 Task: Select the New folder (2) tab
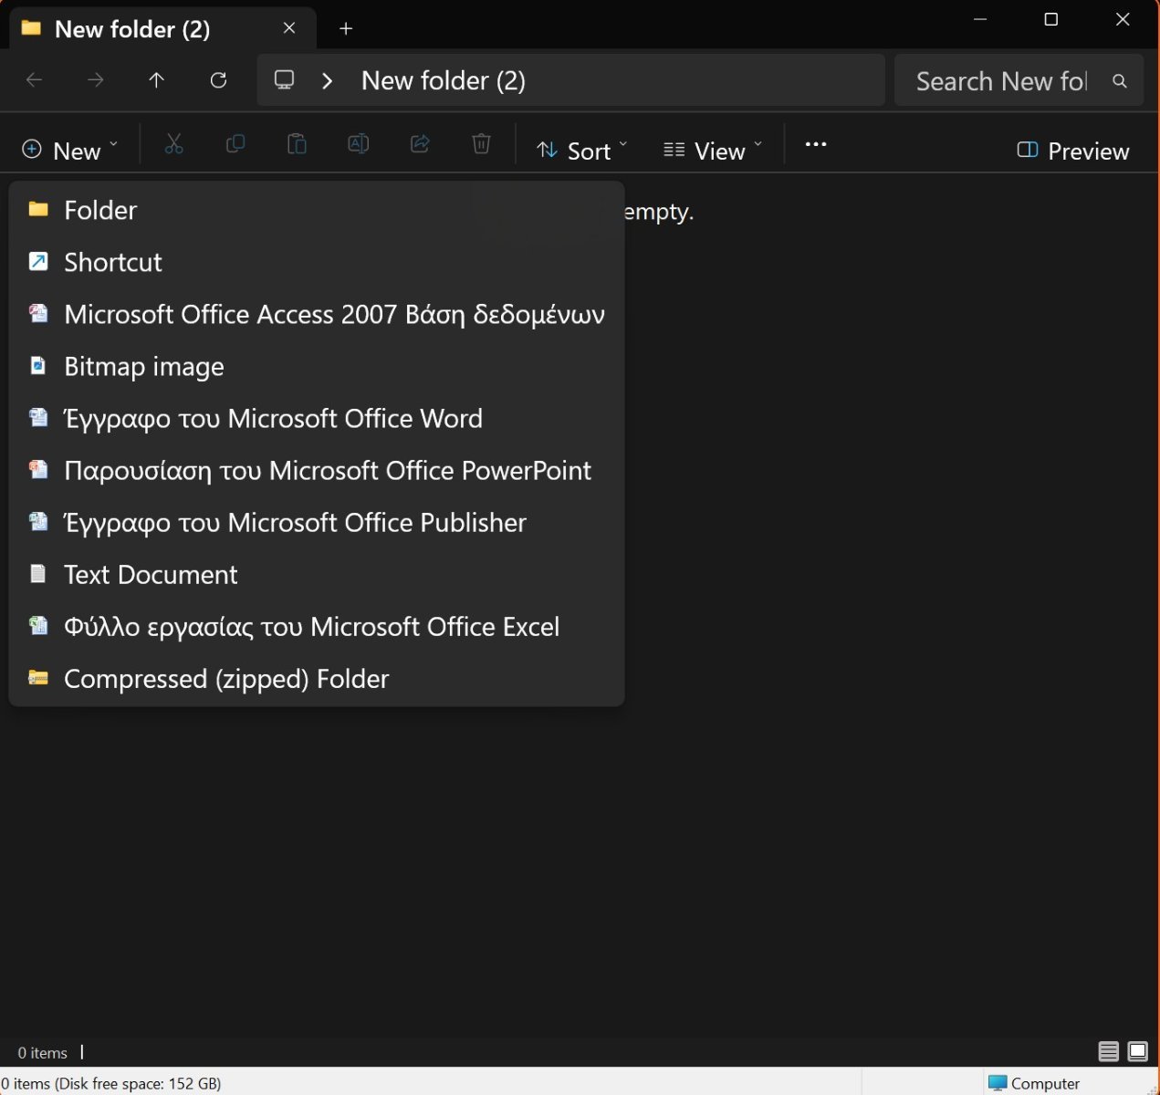click(x=162, y=28)
